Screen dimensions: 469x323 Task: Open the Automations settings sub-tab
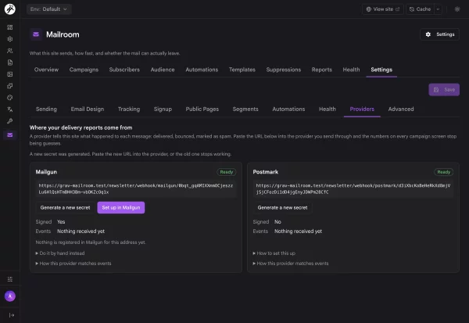tap(288, 109)
